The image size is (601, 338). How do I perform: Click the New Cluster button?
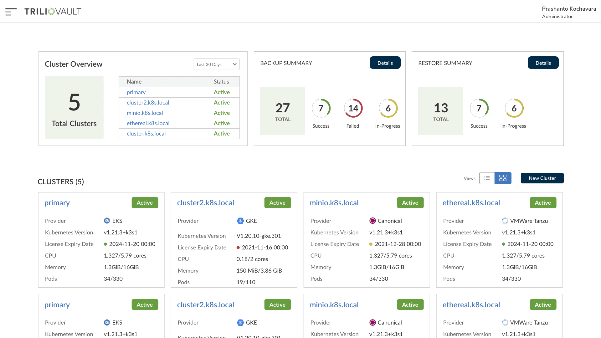tap(542, 178)
